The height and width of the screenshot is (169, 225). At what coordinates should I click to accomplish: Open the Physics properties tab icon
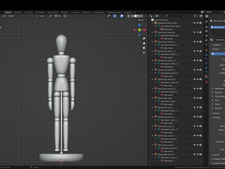click(x=206, y=63)
